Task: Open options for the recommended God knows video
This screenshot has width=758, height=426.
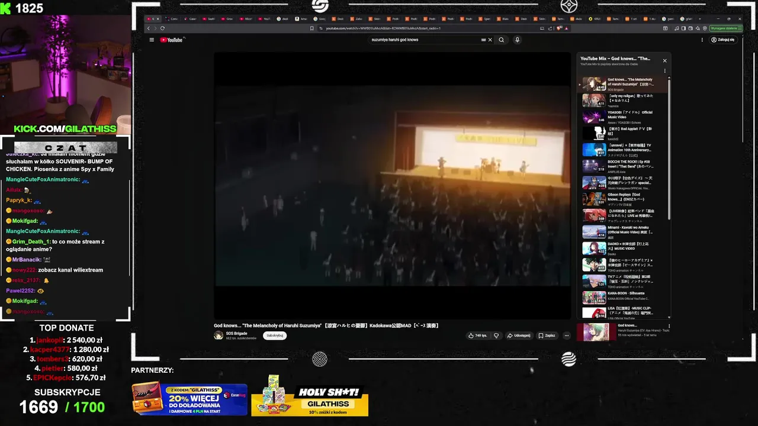Action: click(x=669, y=326)
